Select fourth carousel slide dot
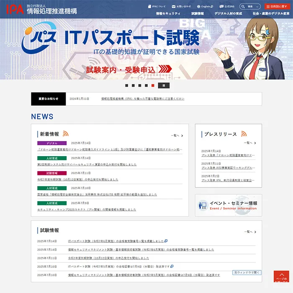293x293 pixels. point(146,85)
